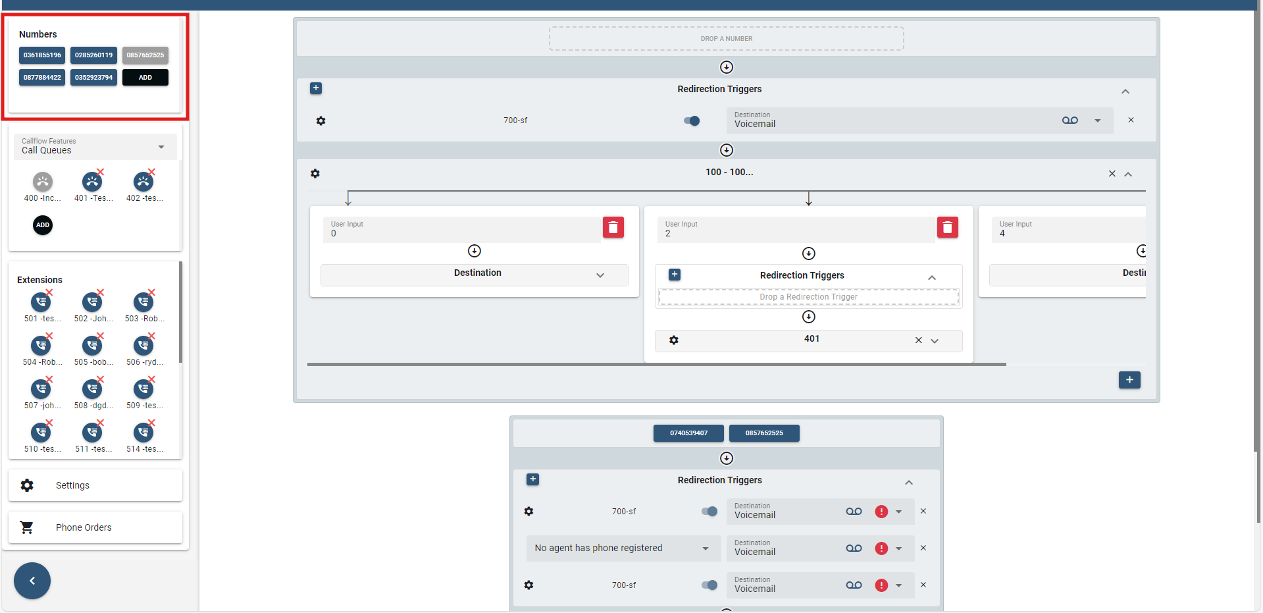Click the Phone Orders cart icon
This screenshot has width=1263, height=613.
pos(27,527)
